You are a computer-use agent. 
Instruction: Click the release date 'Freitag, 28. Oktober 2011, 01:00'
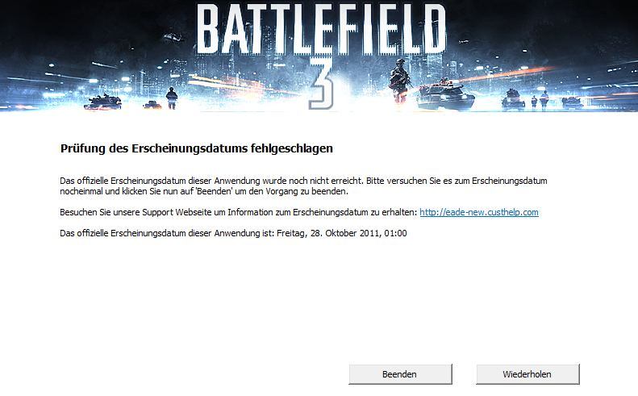point(342,233)
